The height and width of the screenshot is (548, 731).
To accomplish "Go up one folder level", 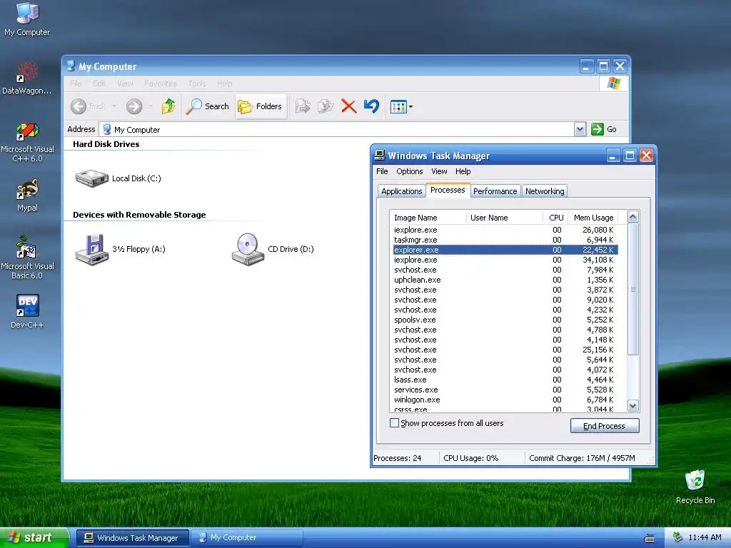I will (168, 106).
